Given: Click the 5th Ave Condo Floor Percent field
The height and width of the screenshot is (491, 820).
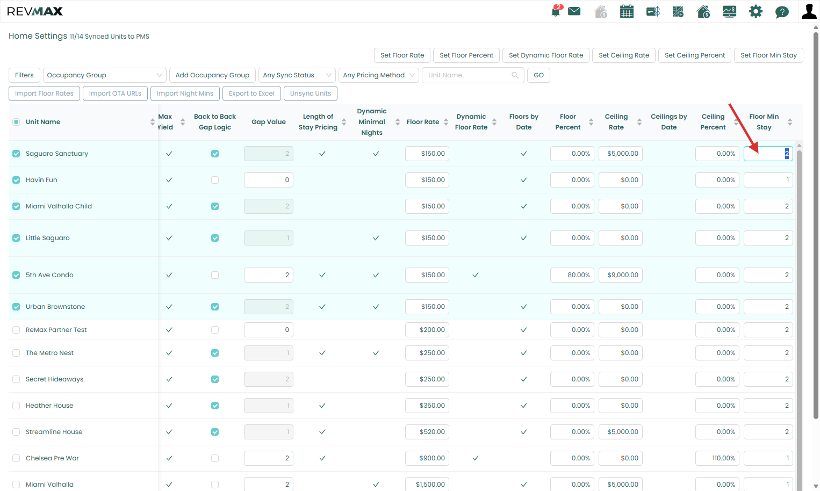Looking at the screenshot, I should (x=572, y=275).
